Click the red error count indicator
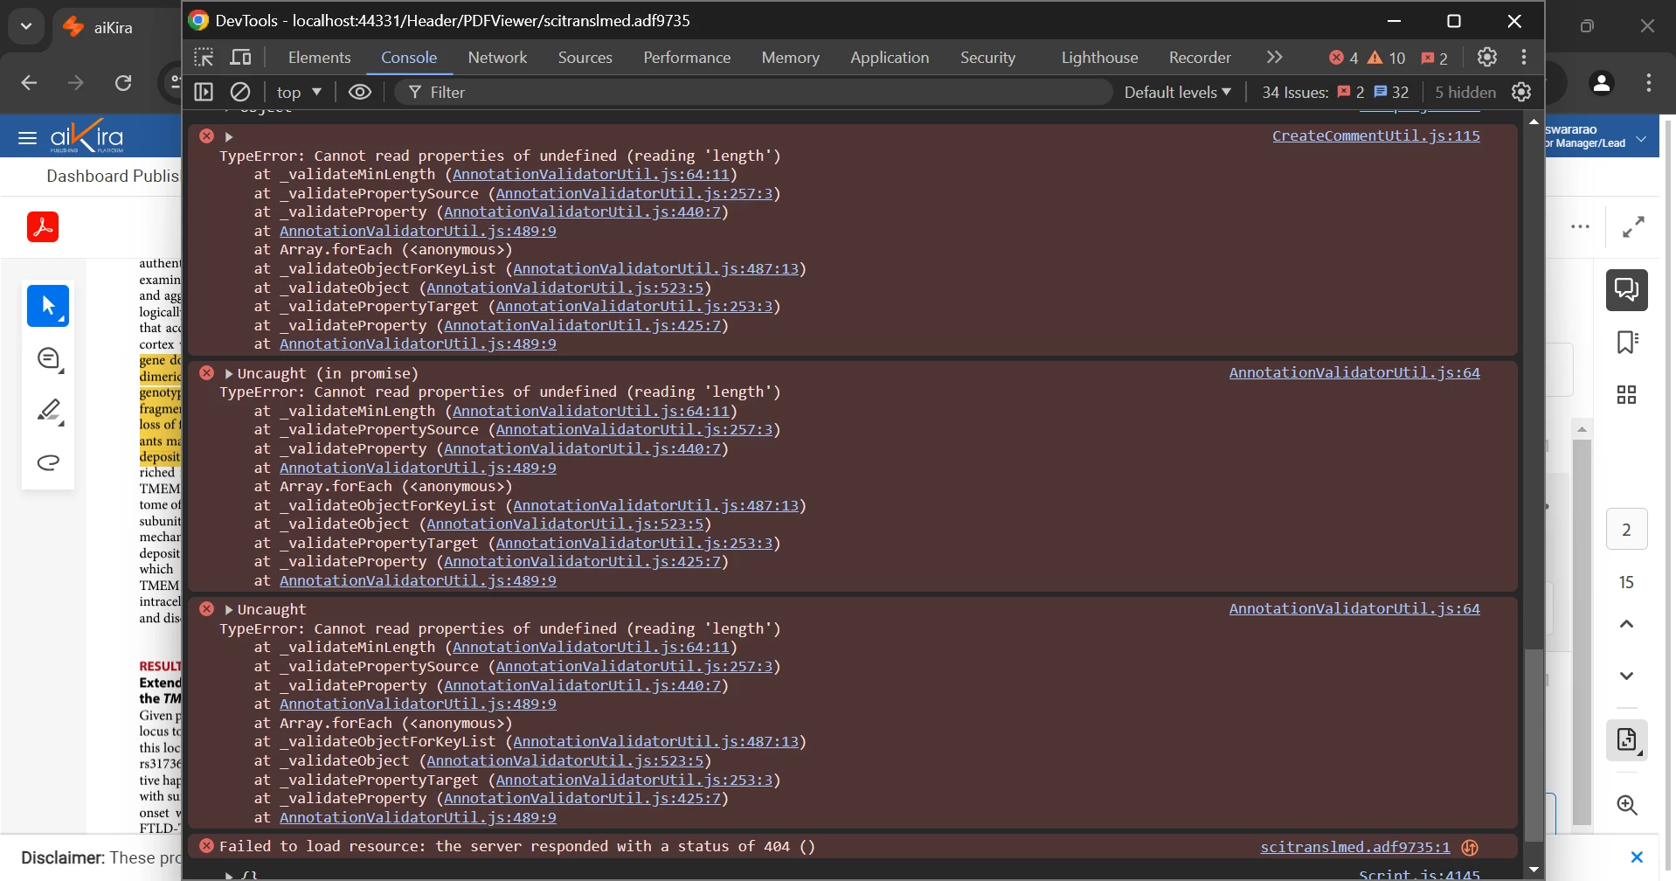The height and width of the screenshot is (881, 1676). pos(1343,58)
